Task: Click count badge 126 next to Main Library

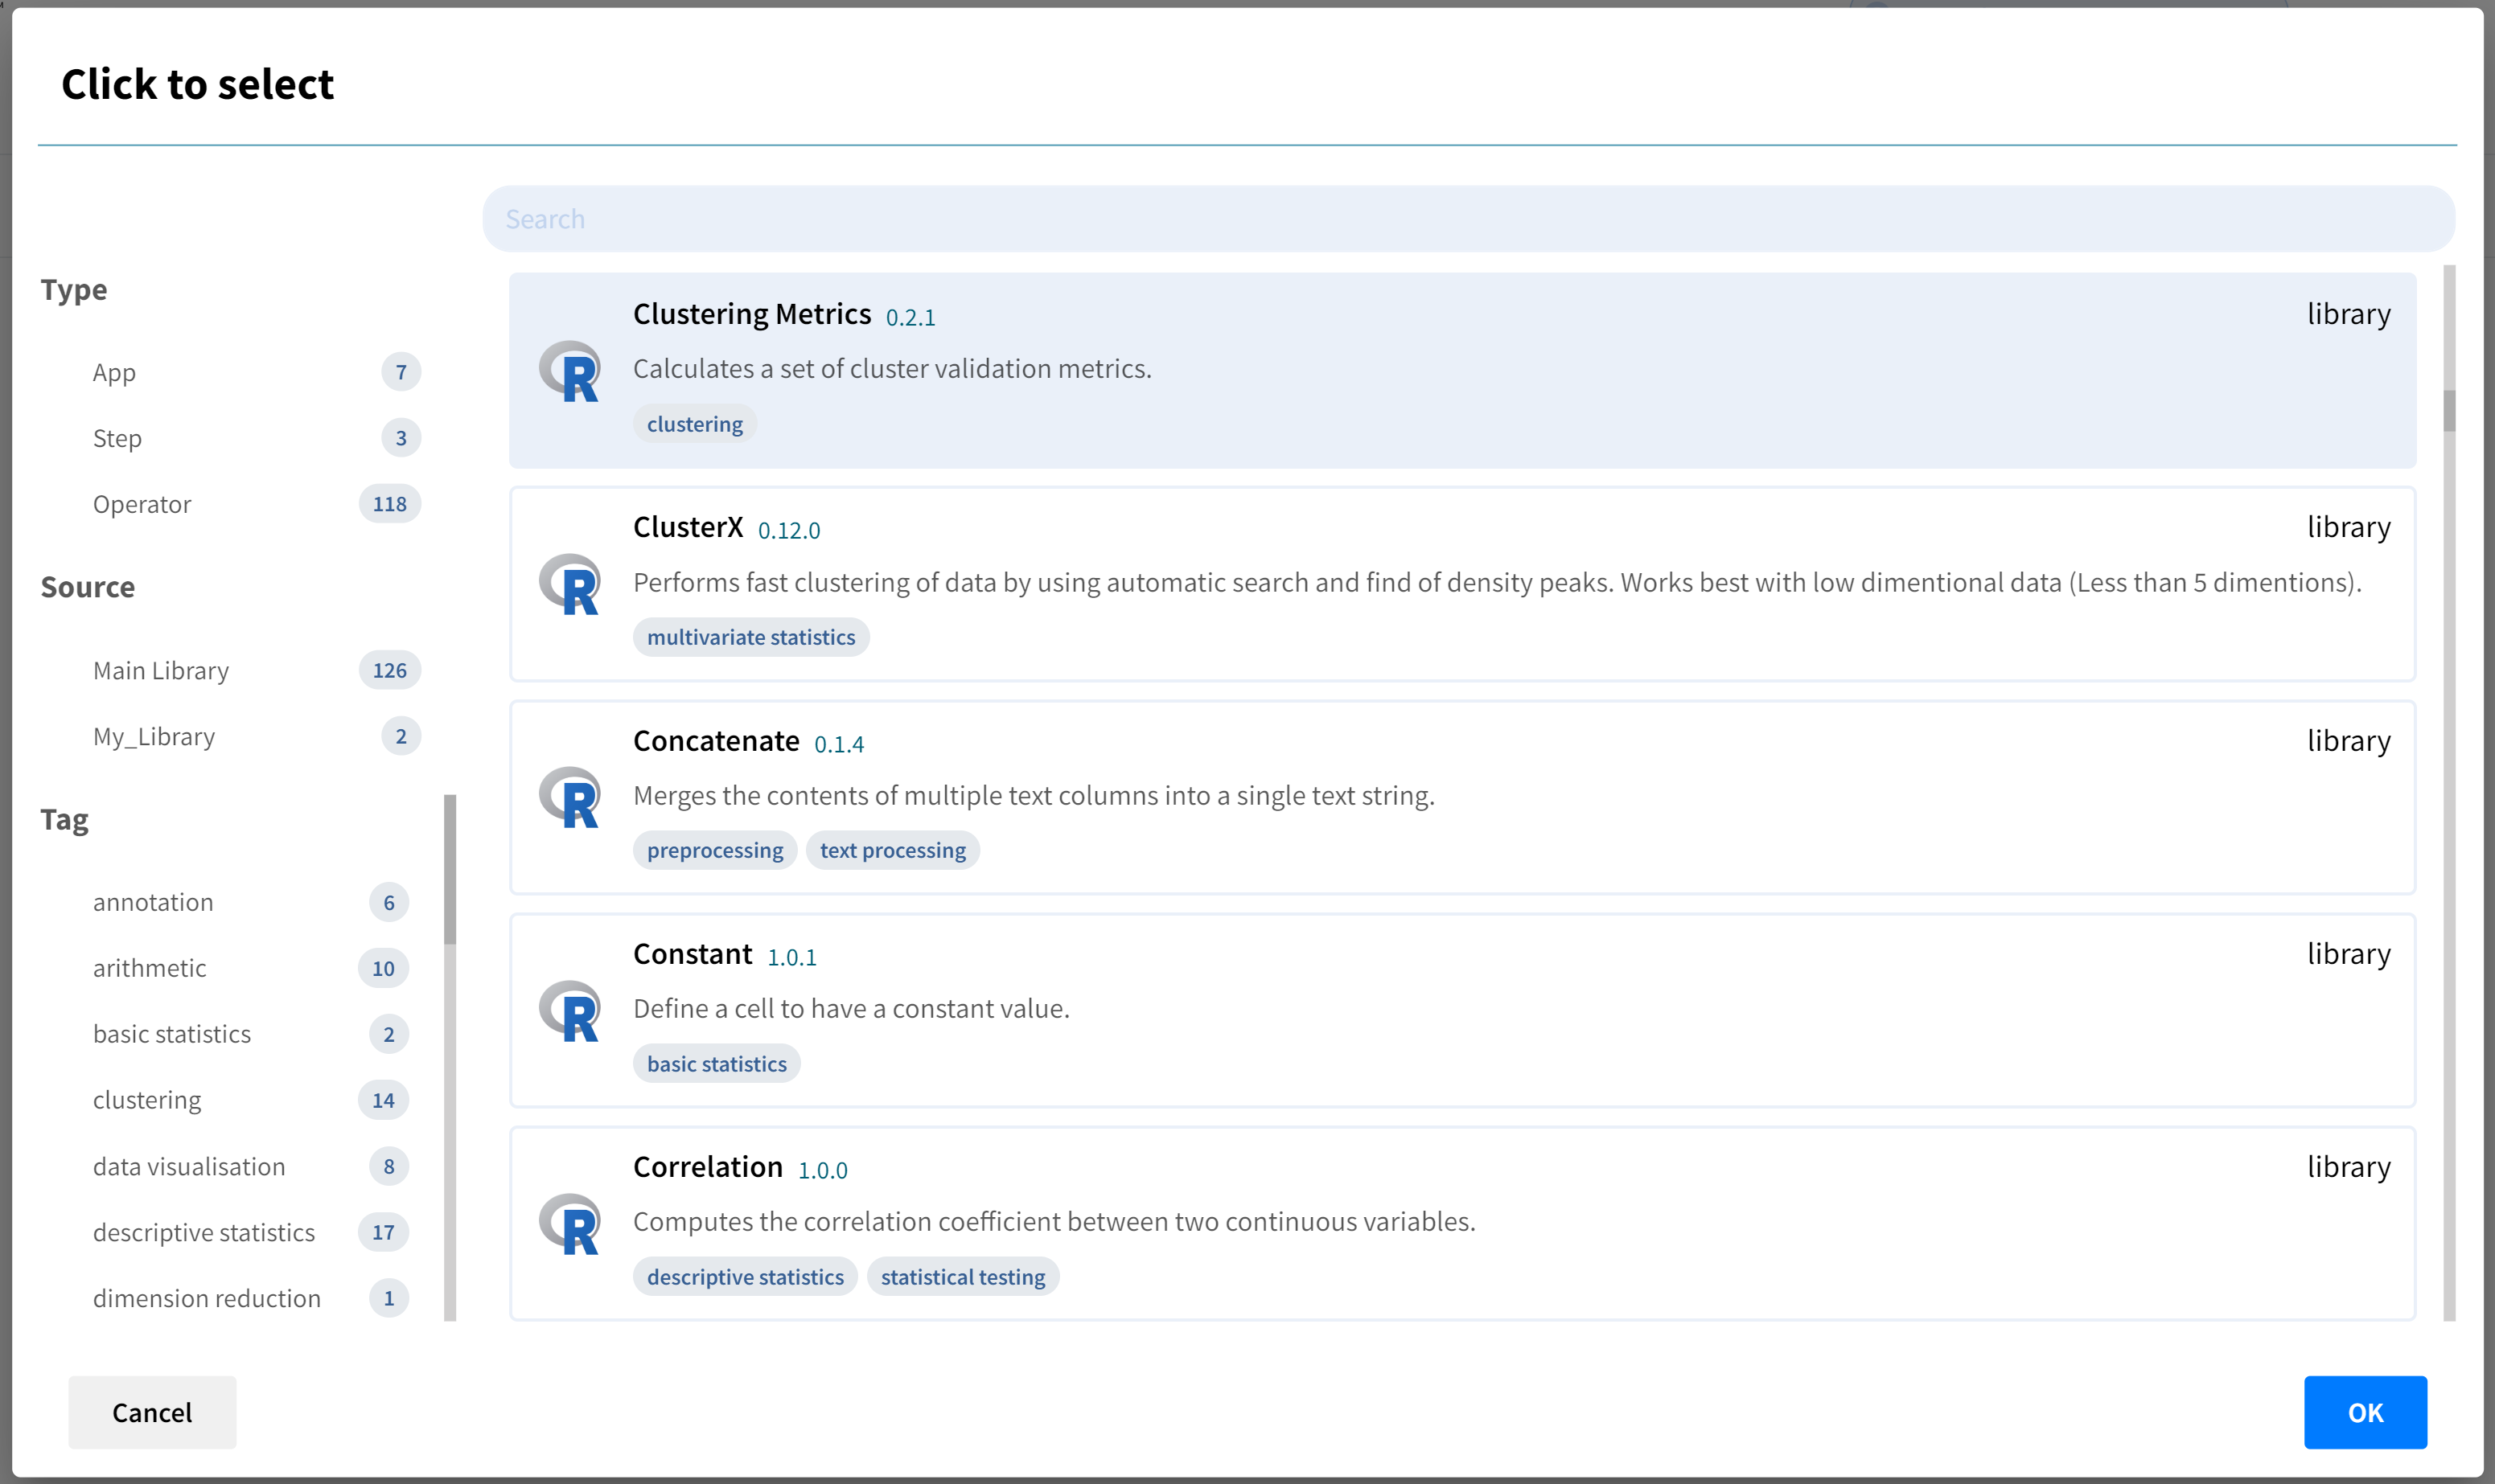Action: [390, 670]
